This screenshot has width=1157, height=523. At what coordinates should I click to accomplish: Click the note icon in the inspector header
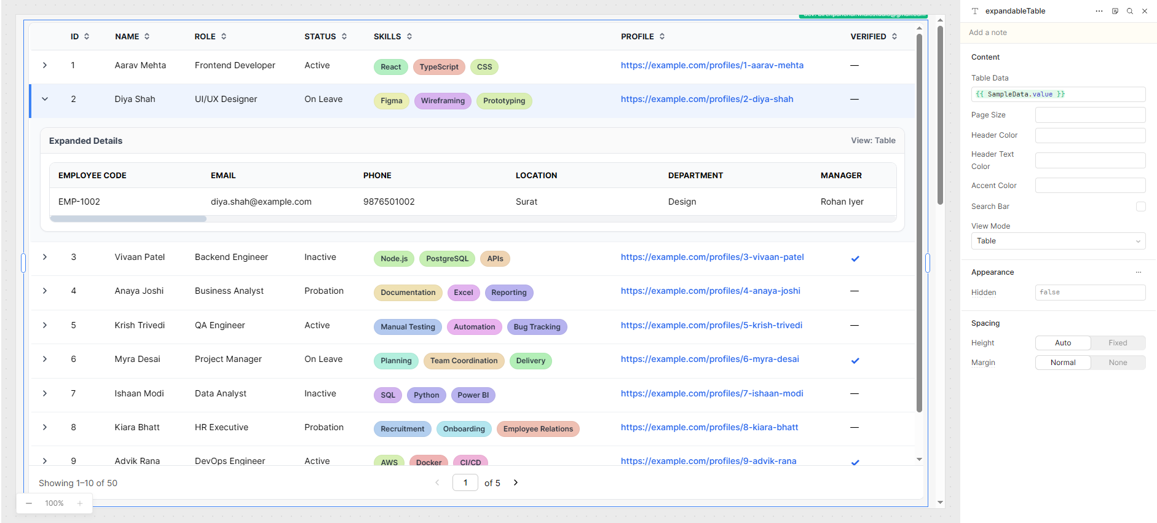coord(1115,11)
